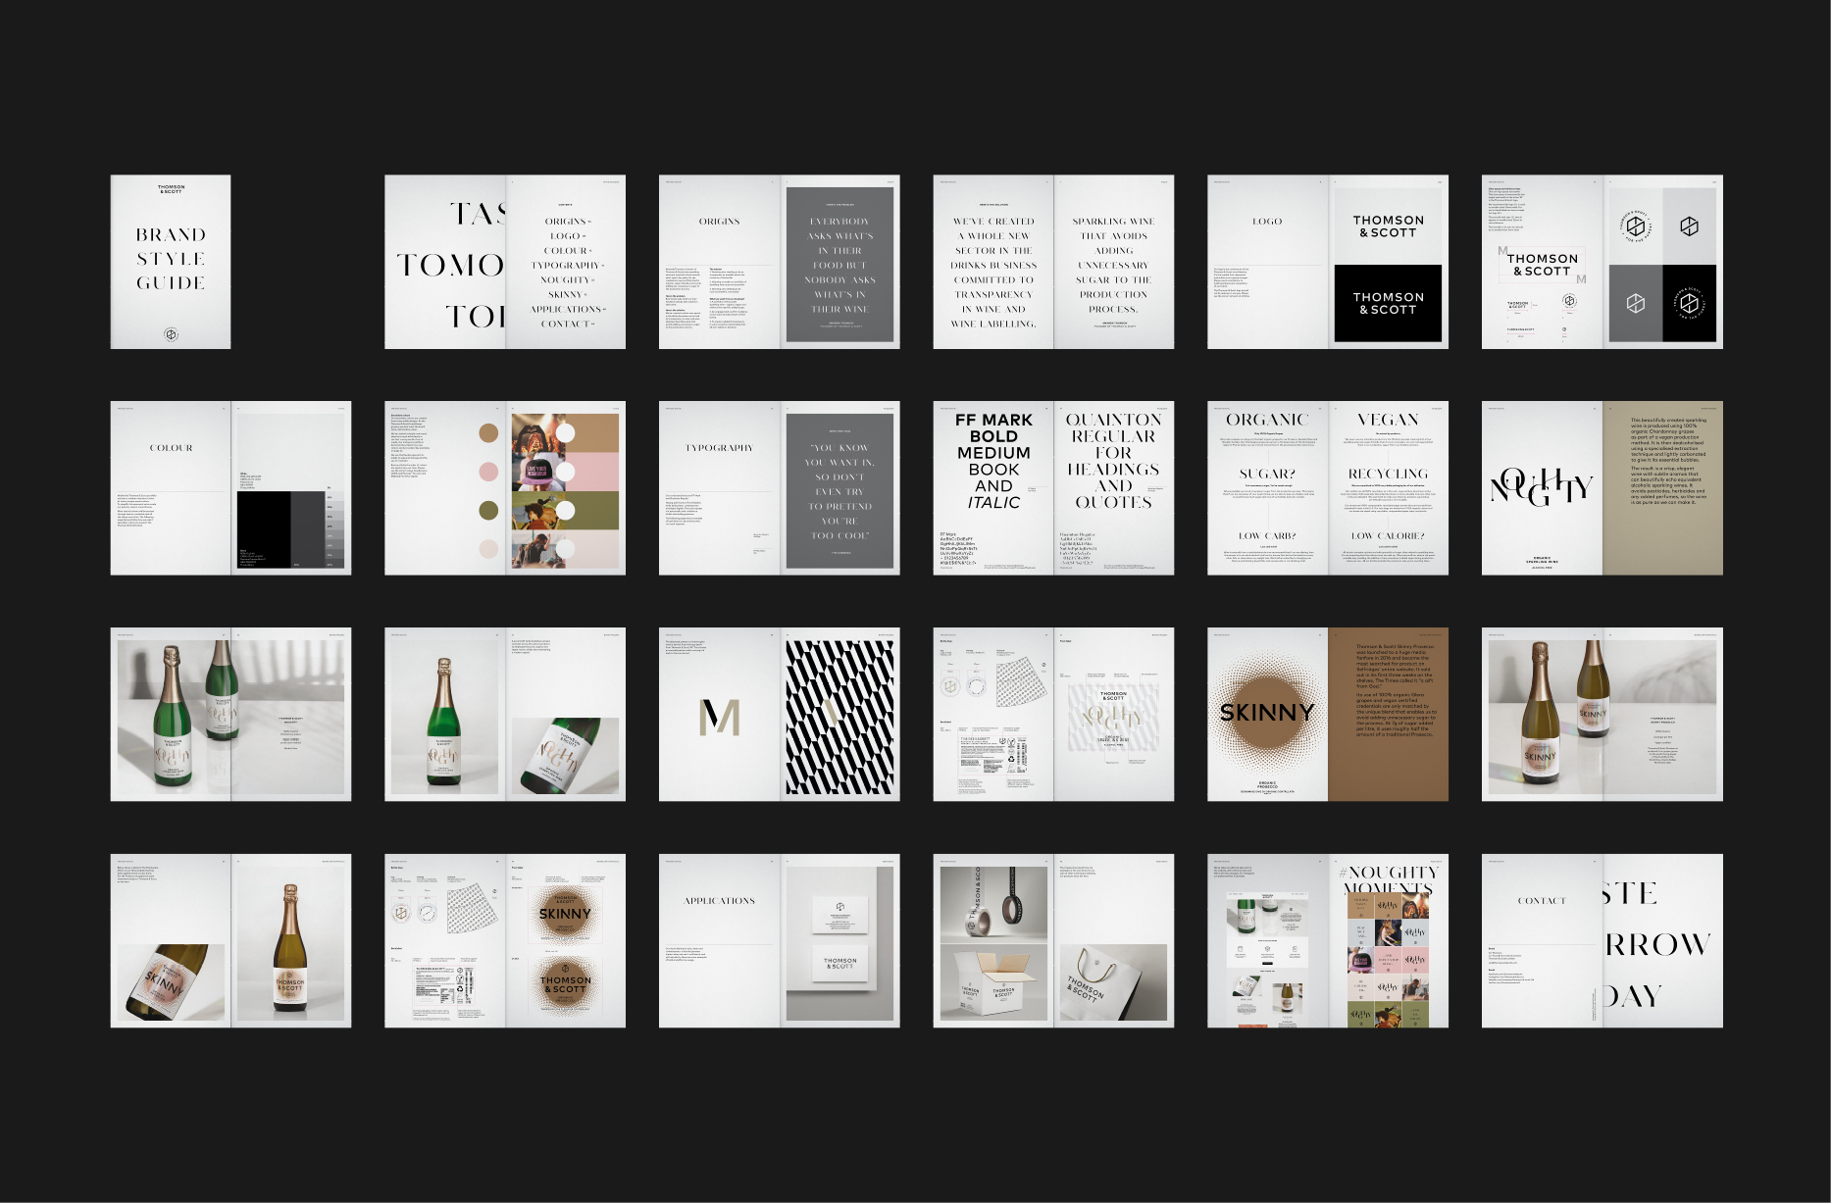The height and width of the screenshot is (1203, 1831).
Task: Open the 'Sparkling wine that avoids unnecessary sugar' page
Action: tap(1114, 262)
